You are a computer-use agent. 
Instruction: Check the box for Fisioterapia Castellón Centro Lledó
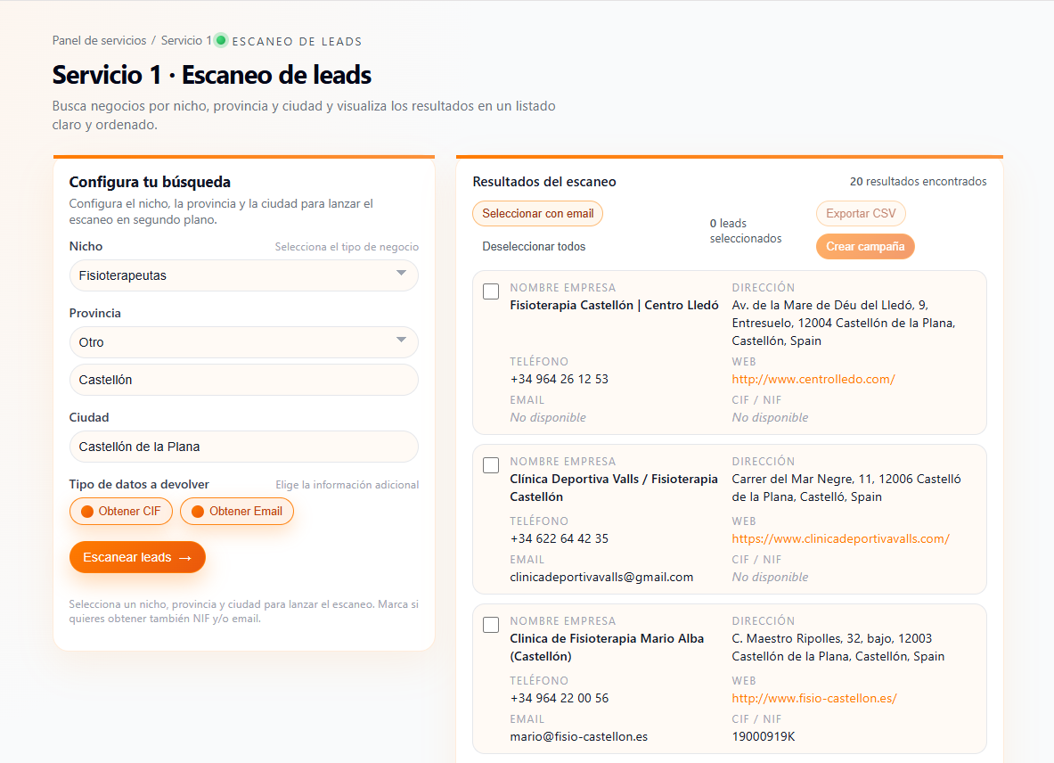[x=492, y=291]
